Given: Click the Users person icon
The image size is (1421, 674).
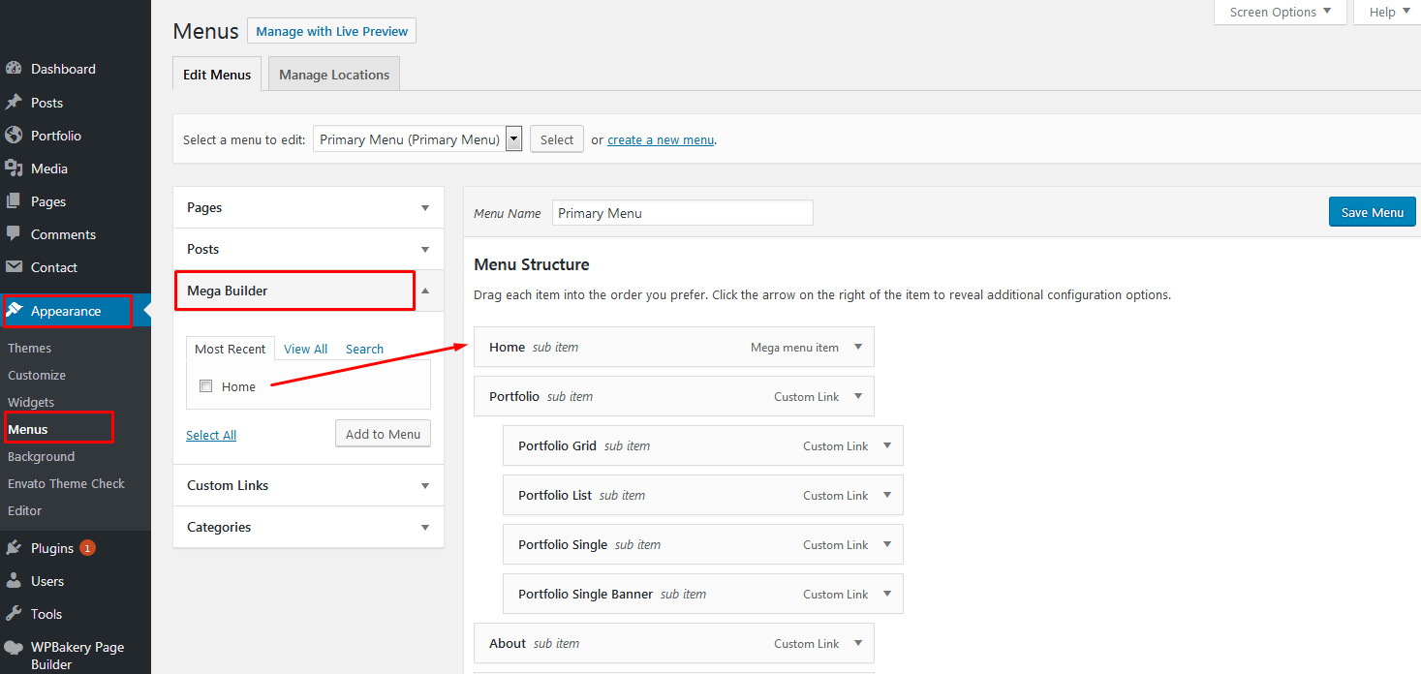Looking at the screenshot, I should [x=14, y=581].
